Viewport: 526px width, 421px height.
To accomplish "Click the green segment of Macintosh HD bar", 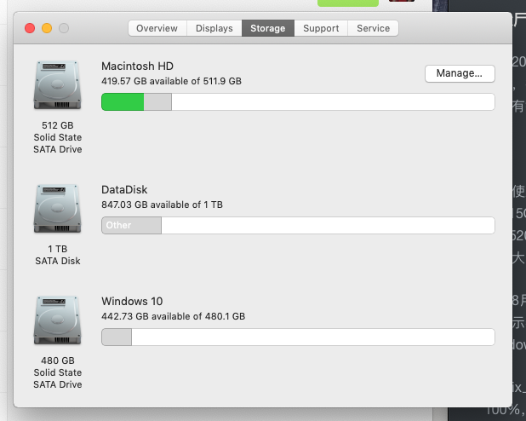I will pos(123,101).
